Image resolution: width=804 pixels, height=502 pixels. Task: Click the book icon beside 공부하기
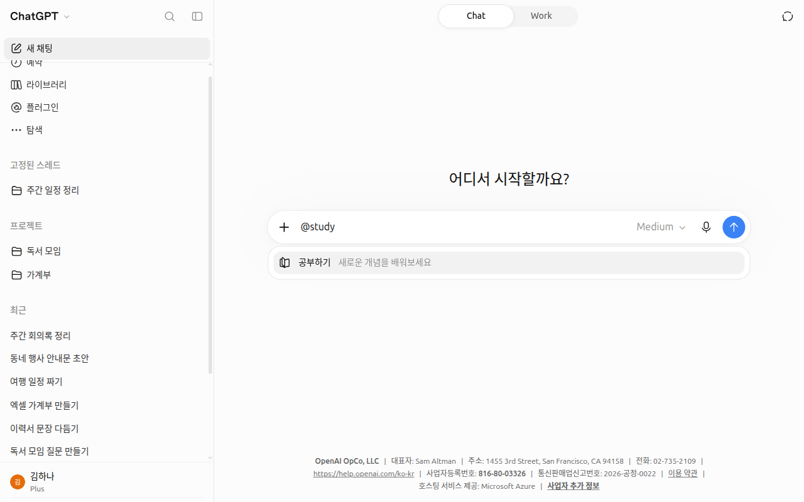(285, 262)
